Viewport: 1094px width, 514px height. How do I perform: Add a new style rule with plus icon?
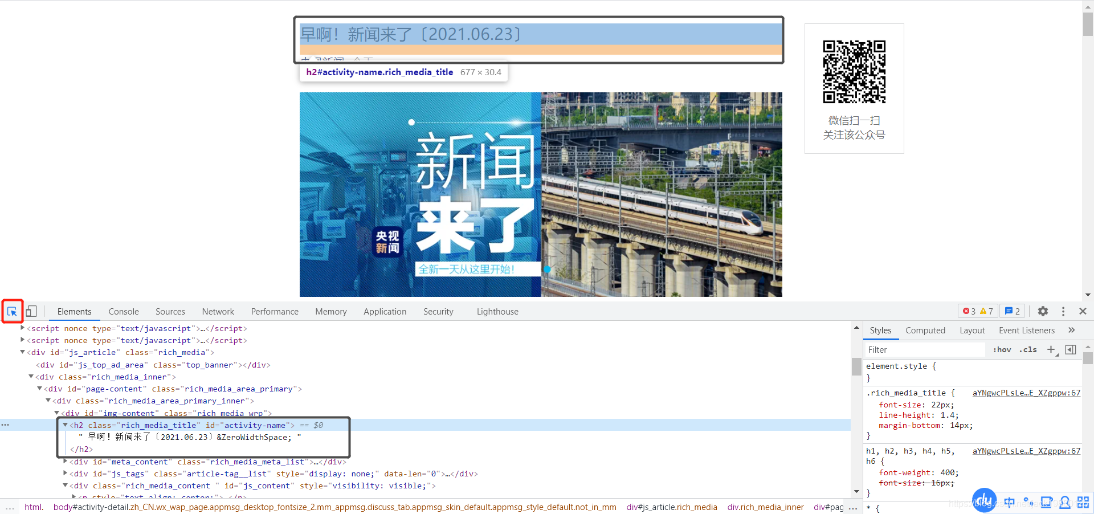[1051, 350]
